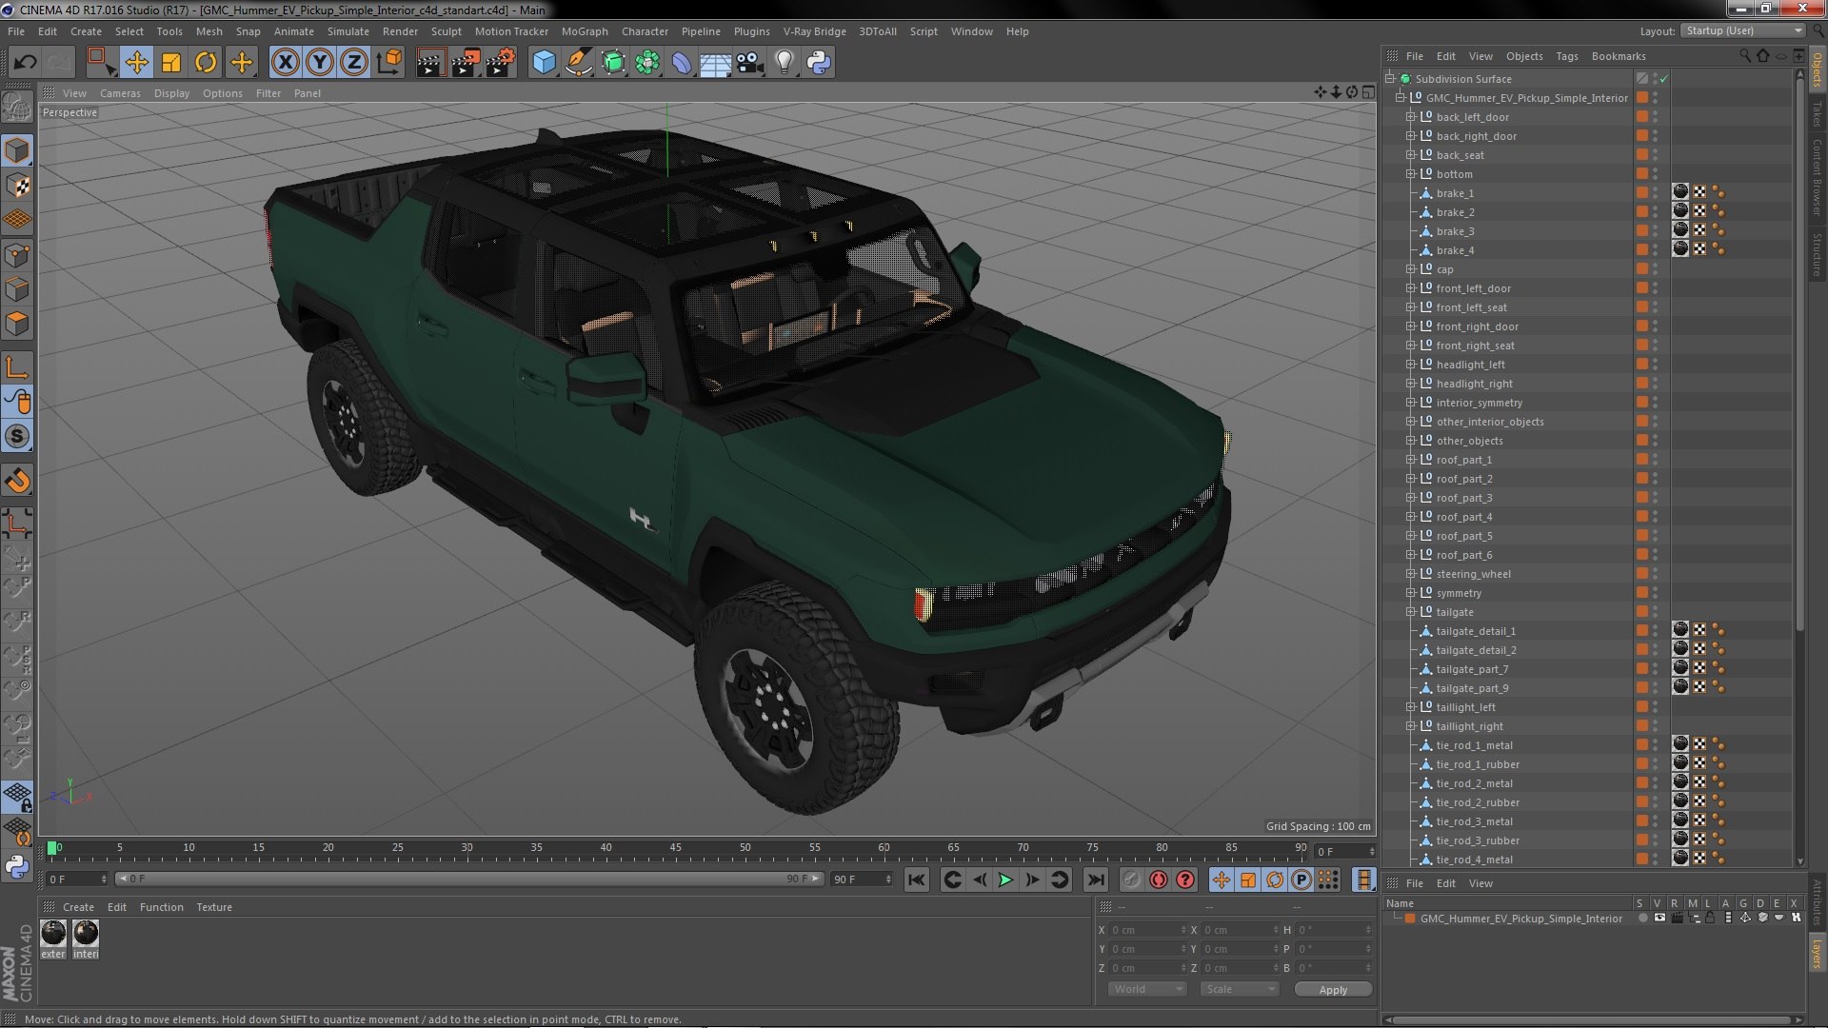This screenshot has width=1828, height=1028.
Task: Add a Cube primitive object
Action: 544,63
